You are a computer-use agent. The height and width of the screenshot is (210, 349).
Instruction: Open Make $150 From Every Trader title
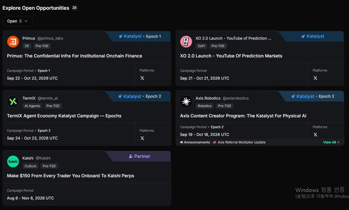pos(70,176)
